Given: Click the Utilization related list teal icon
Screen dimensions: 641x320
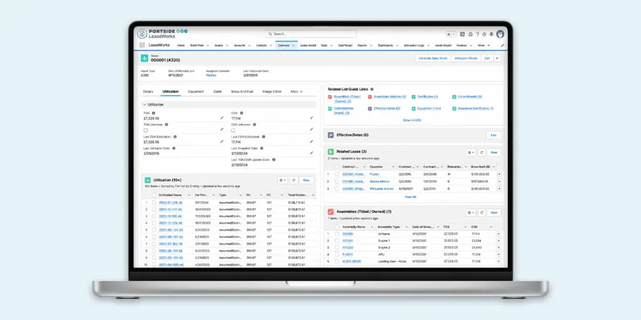Looking at the screenshot, I should tap(148, 180).
